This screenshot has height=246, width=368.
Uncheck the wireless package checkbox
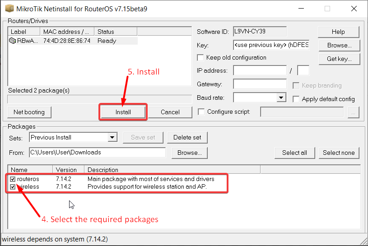13,187
